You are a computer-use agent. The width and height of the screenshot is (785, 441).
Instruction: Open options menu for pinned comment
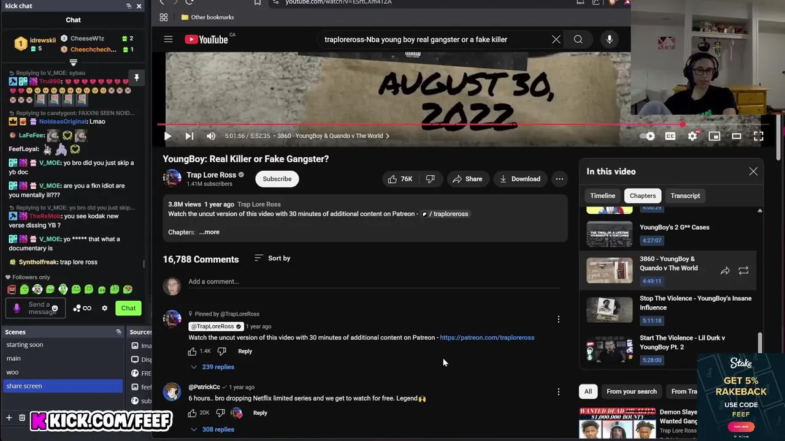558,319
